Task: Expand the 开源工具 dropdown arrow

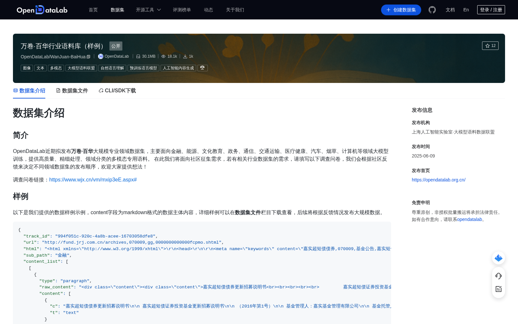Action: pos(159,10)
